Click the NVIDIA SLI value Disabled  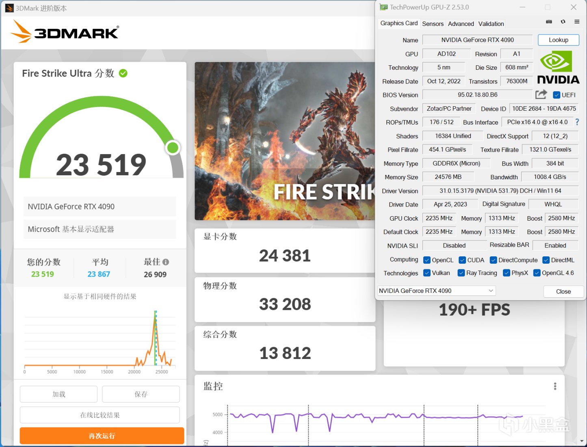454,245
